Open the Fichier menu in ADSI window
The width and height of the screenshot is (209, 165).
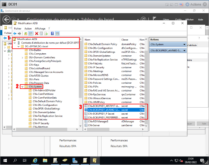click(18, 29)
